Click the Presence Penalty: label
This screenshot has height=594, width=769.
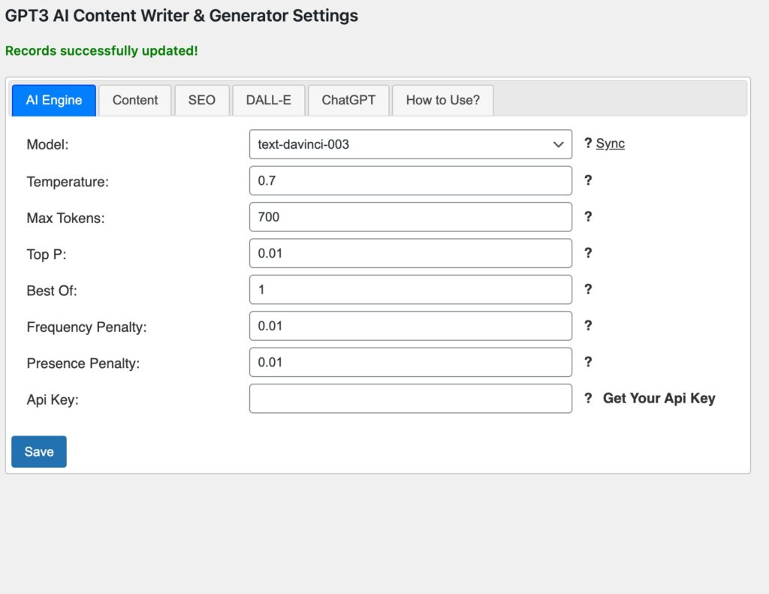click(x=83, y=363)
